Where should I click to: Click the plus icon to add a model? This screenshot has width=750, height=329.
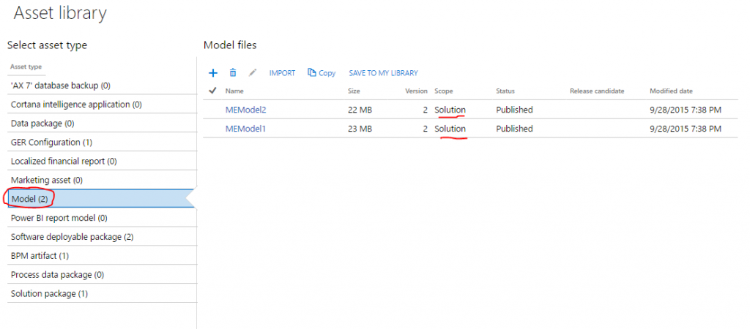(213, 73)
